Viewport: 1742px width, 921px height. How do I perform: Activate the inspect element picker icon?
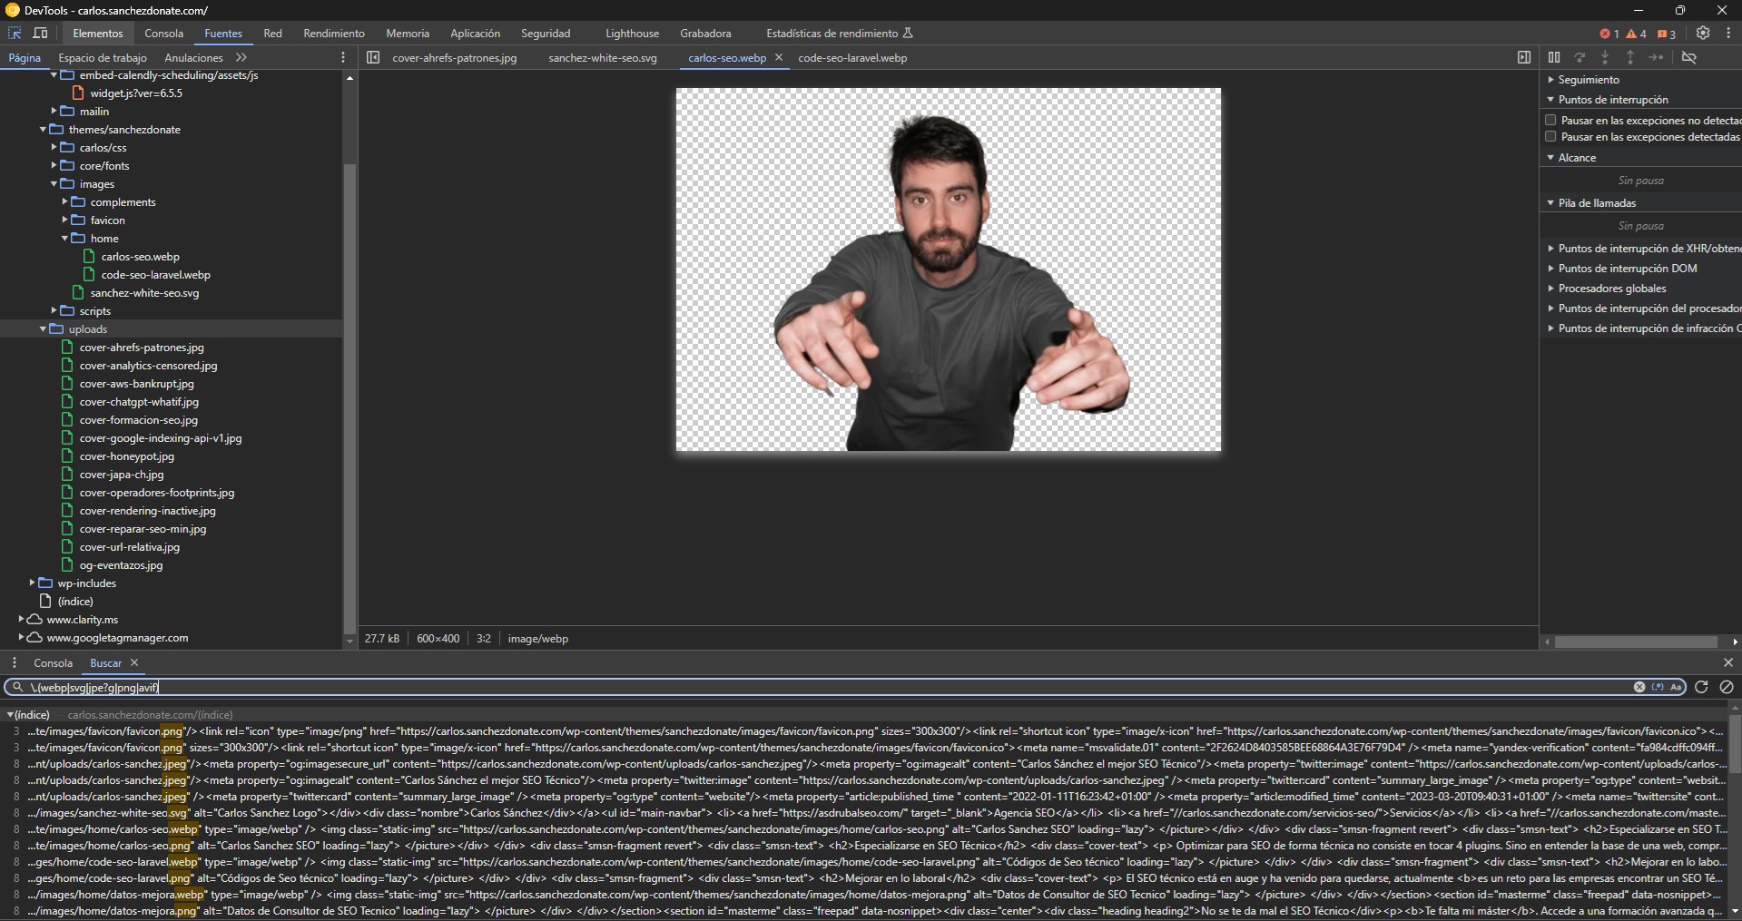(x=15, y=34)
